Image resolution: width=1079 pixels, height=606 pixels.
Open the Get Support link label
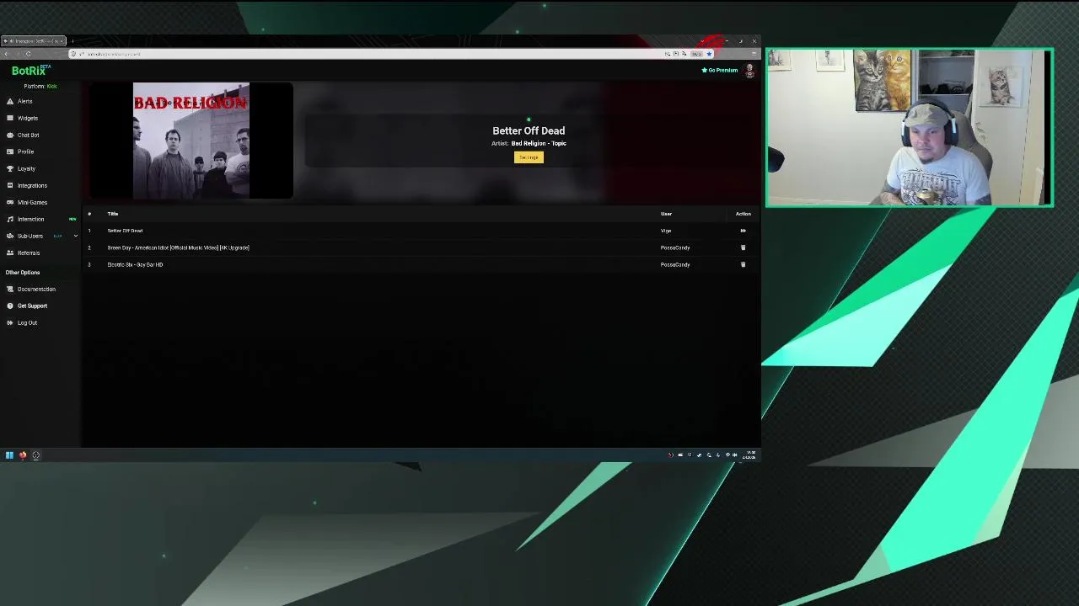coord(32,306)
